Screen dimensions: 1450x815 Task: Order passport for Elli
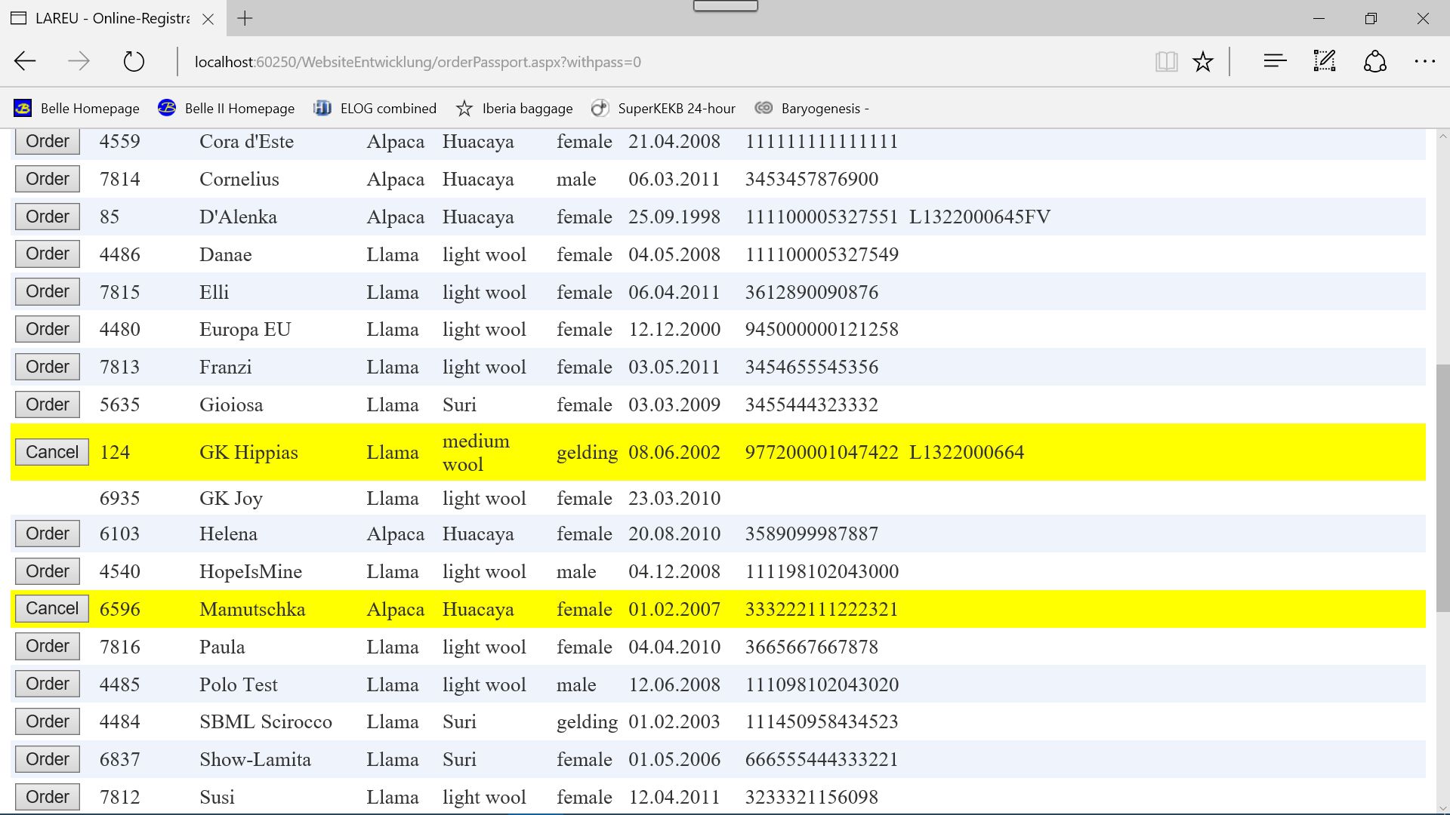(48, 291)
